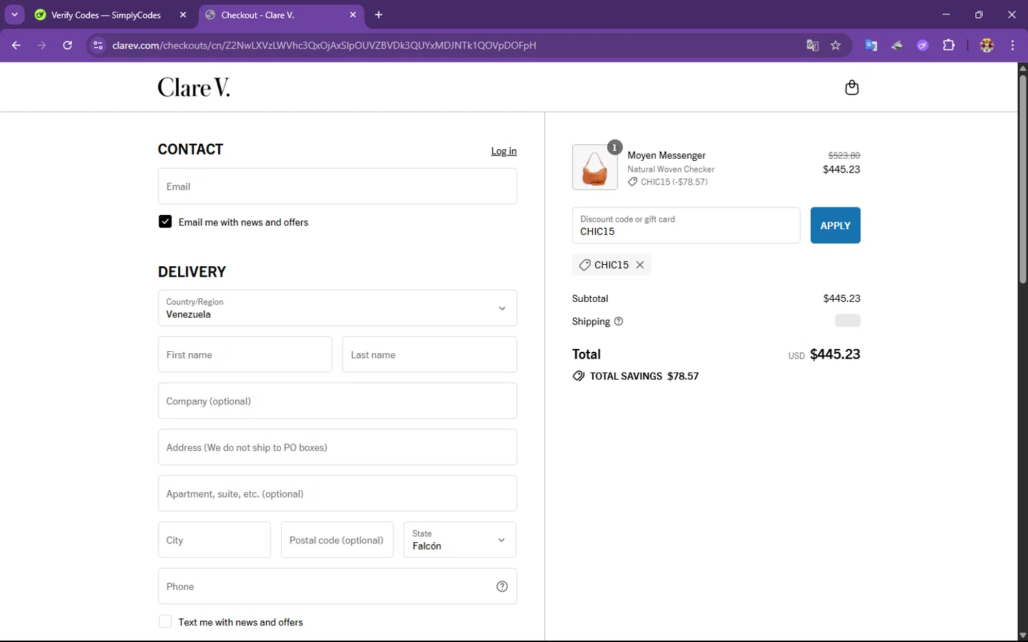Image resolution: width=1028 pixels, height=642 pixels.
Task: Click the TOTAL SAVINGS $78.57 text
Action: pos(644,376)
